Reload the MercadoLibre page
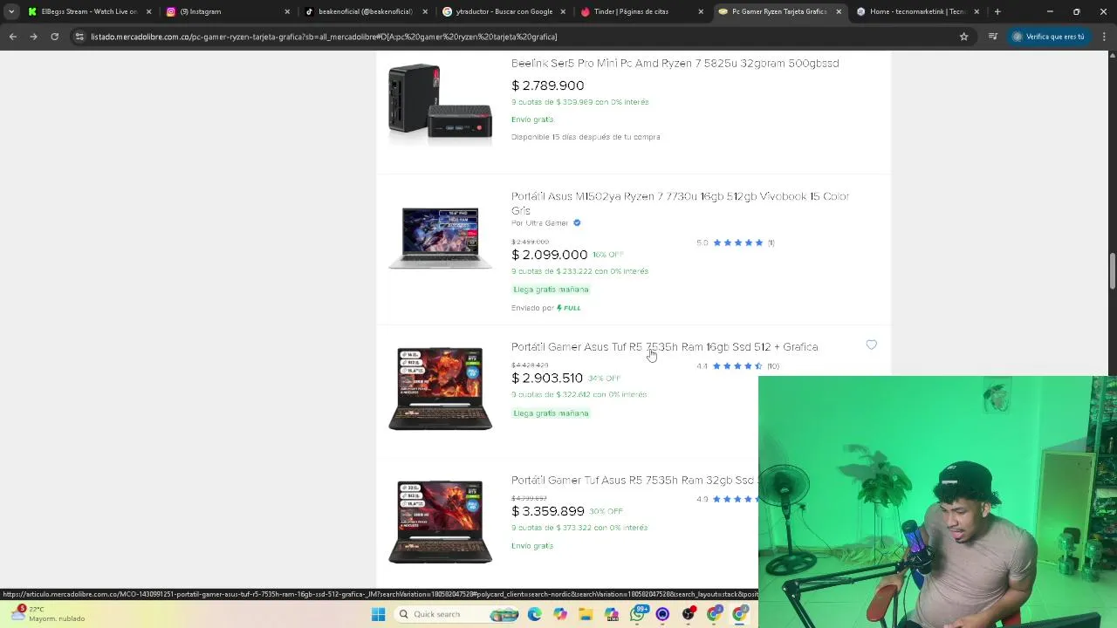This screenshot has width=1117, height=628. point(54,37)
